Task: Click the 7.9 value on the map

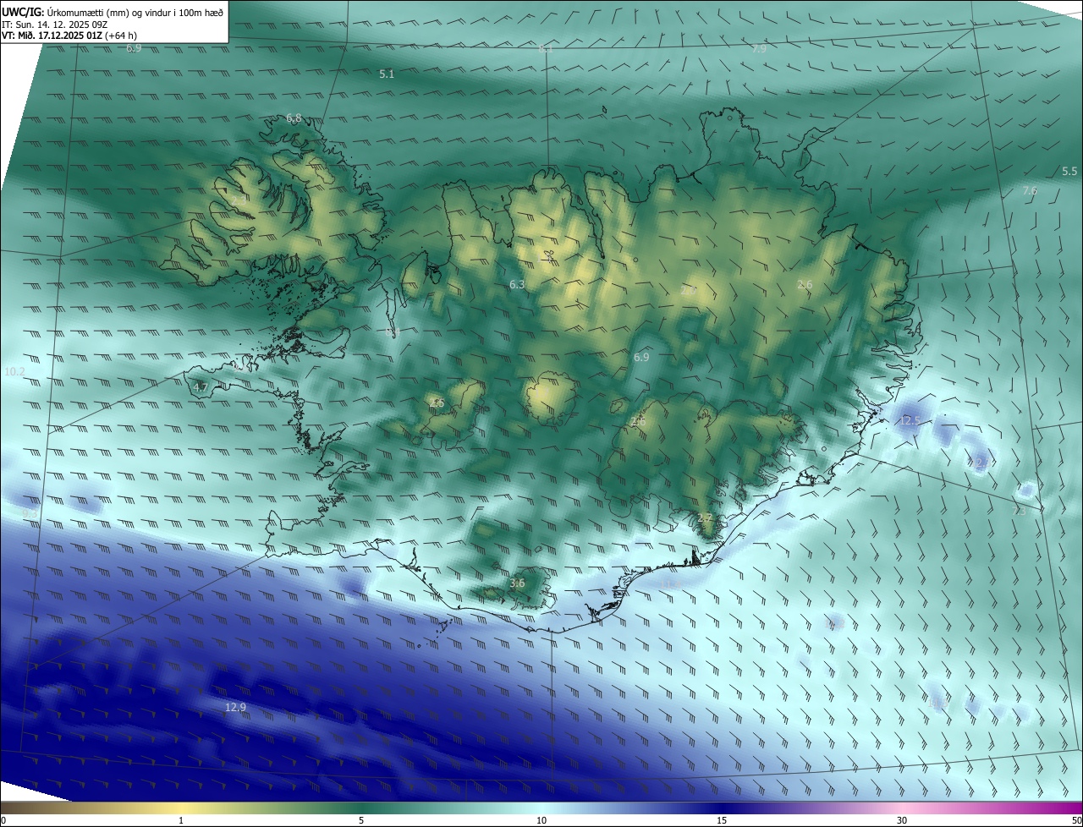Action: click(x=759, y=49)
